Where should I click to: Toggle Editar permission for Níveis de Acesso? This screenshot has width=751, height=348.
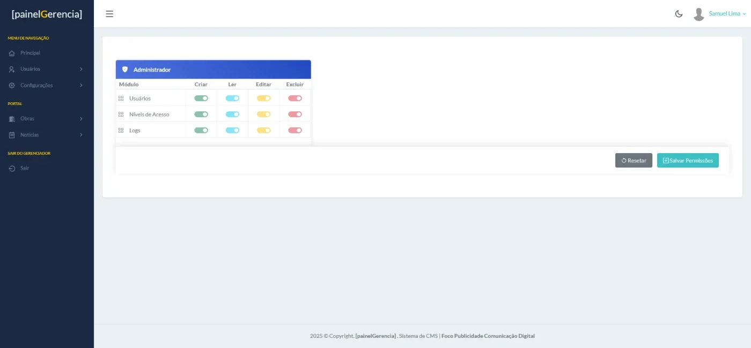pos(263,115)
